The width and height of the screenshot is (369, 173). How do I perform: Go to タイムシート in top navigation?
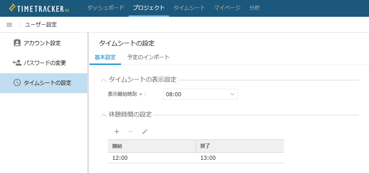tap(189, 8)
